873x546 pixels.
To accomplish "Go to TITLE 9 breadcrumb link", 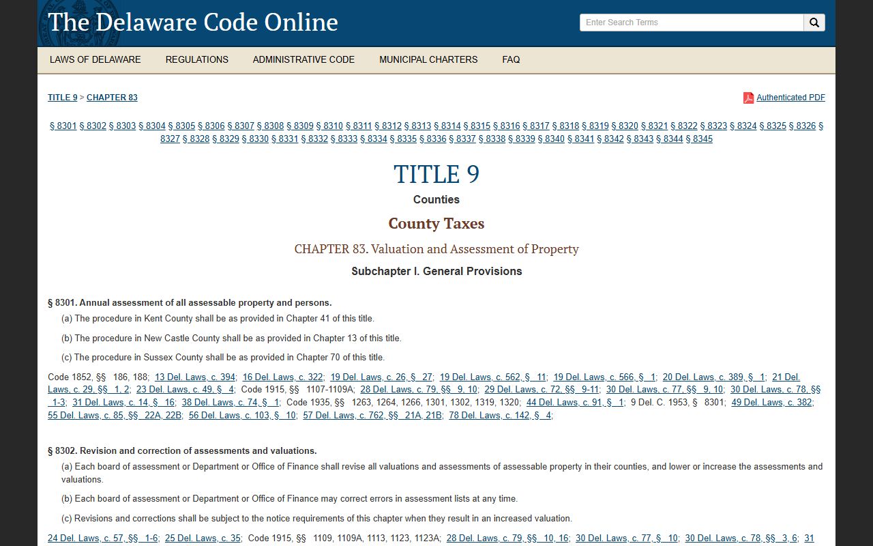I will tap(63, 98).
